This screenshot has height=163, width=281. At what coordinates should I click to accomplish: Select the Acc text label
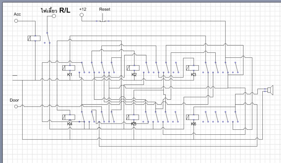point(17,14)
